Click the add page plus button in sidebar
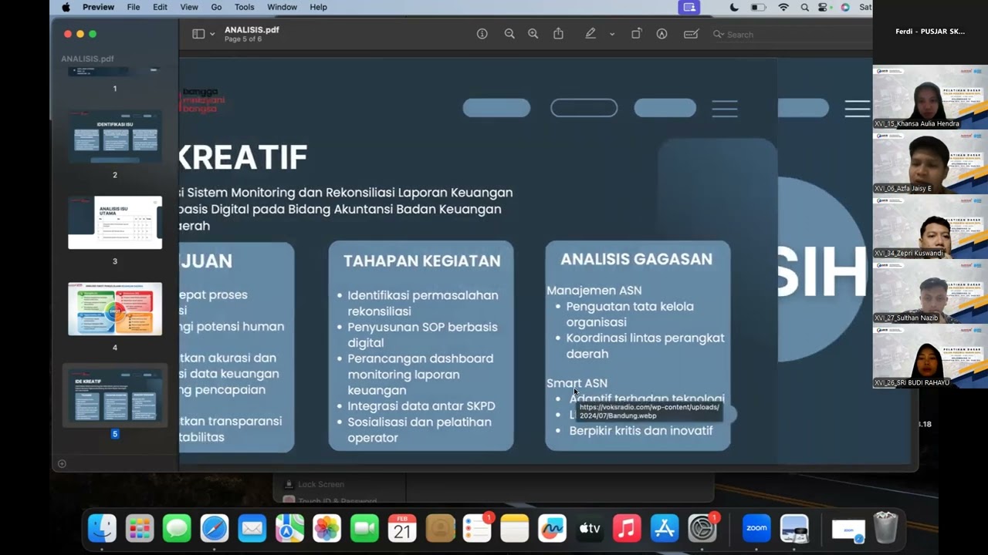 pos(62,463)
